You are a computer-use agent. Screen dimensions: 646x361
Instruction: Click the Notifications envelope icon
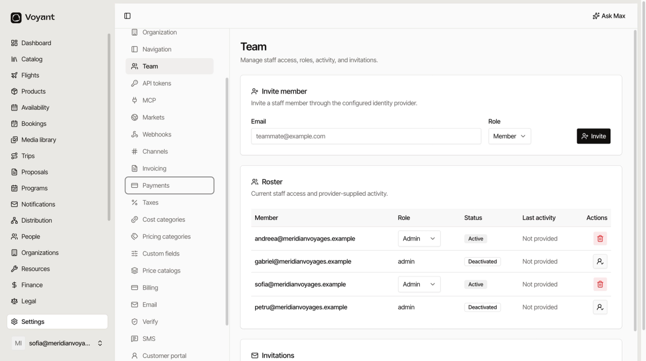click(x=15, y=204)
